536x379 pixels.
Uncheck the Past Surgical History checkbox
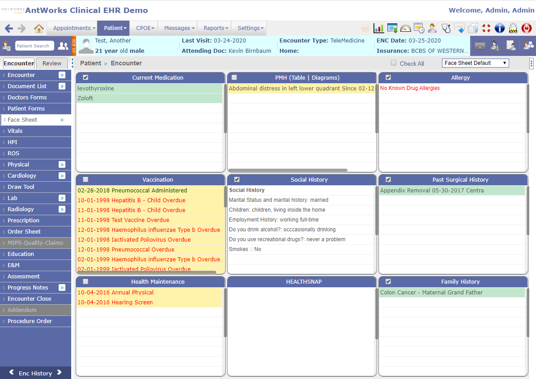pos(388,179)
